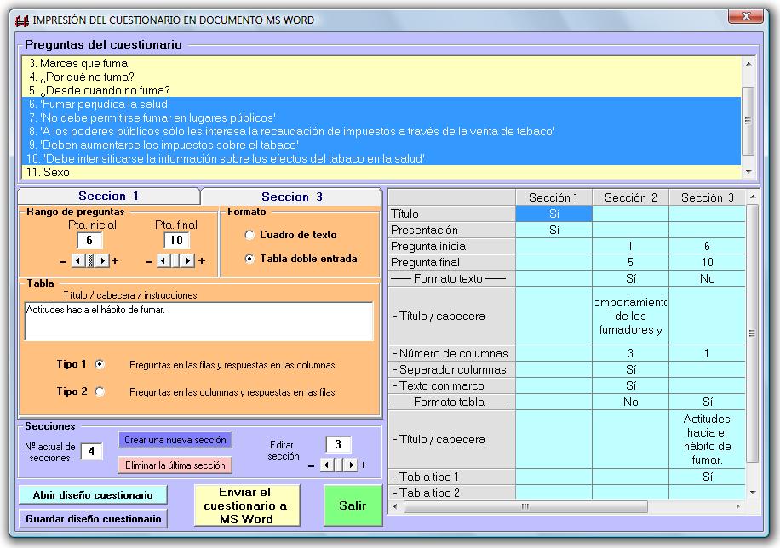Image resolution: width=780 pixels, height=548 pixels.
Task: Click the questions list scroll down arrow
Action: 748,172
